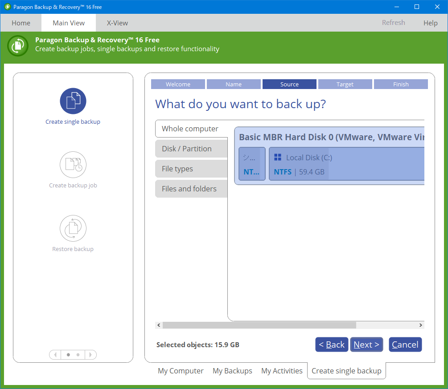The image size is (448, 389).
Task: Go to the Finish wizard step
Action: pyautogui.click(x=401, y=84)
